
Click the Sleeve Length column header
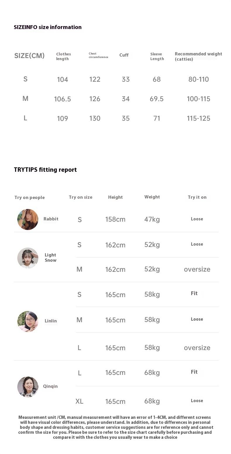(x=157, y=56)
